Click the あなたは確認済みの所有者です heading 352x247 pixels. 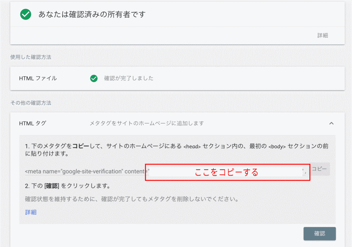pos(92,14)
